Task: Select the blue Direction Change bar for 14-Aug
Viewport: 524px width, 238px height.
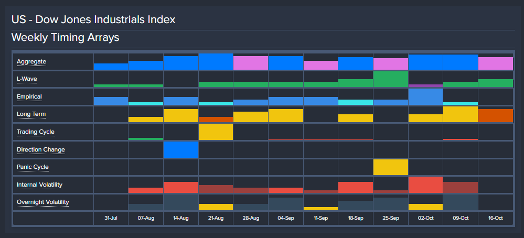Action: tap(180, 150)
